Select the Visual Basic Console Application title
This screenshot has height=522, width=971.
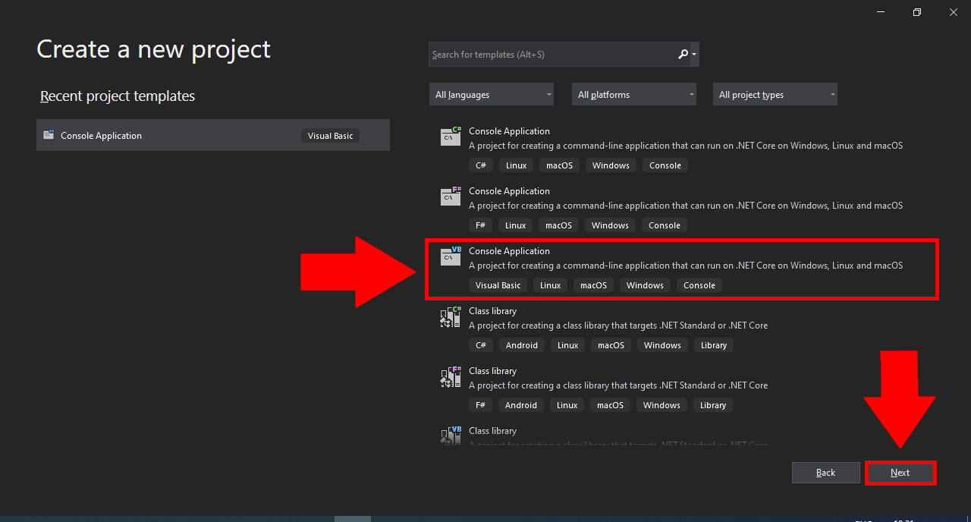pos(509,251)
